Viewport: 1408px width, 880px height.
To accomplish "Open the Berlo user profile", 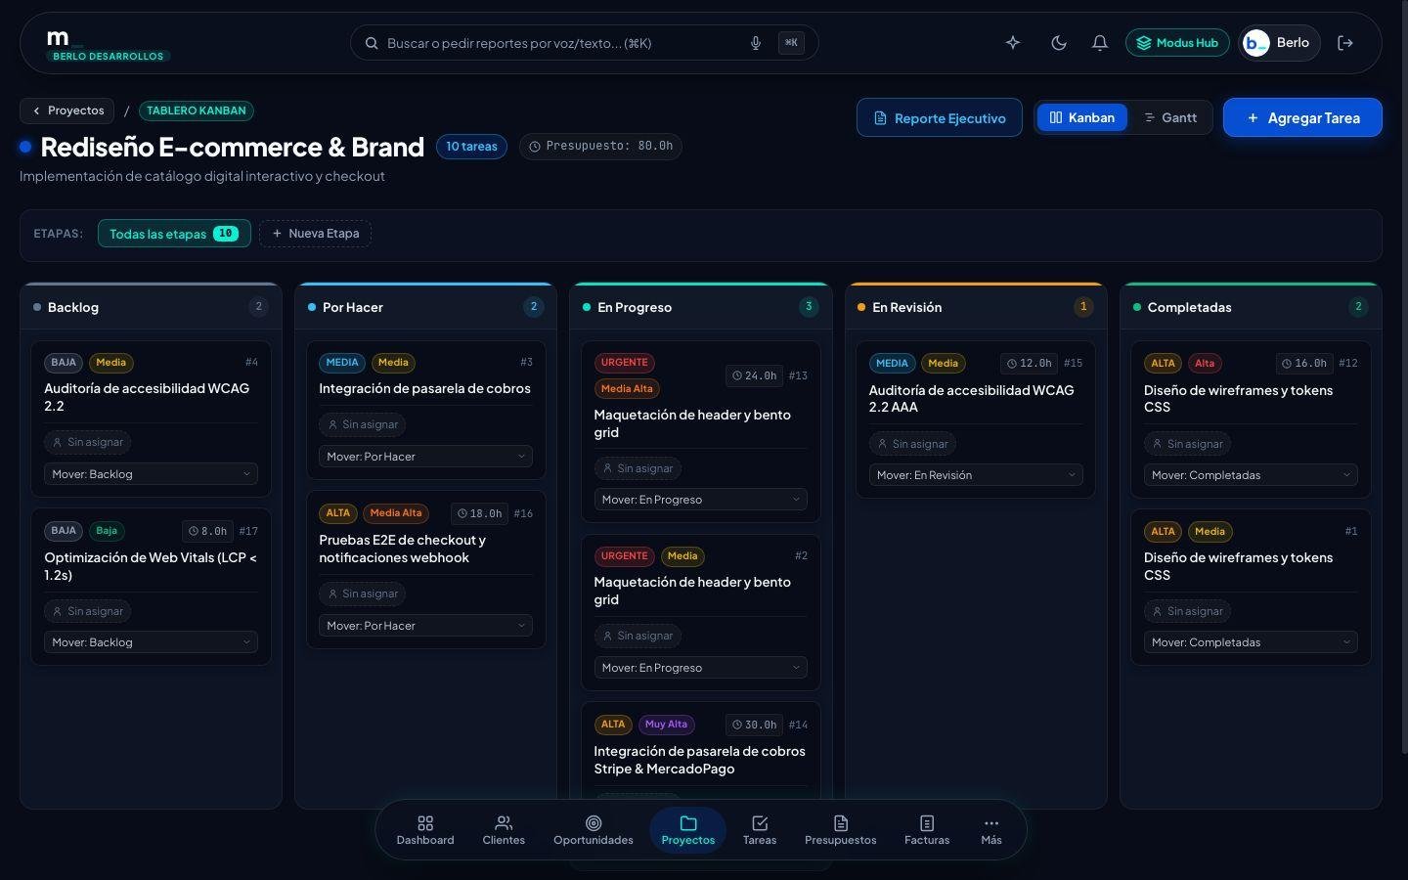I will (1279, 43).
